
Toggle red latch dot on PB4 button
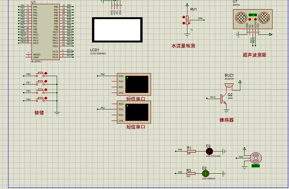coord(46,98)
